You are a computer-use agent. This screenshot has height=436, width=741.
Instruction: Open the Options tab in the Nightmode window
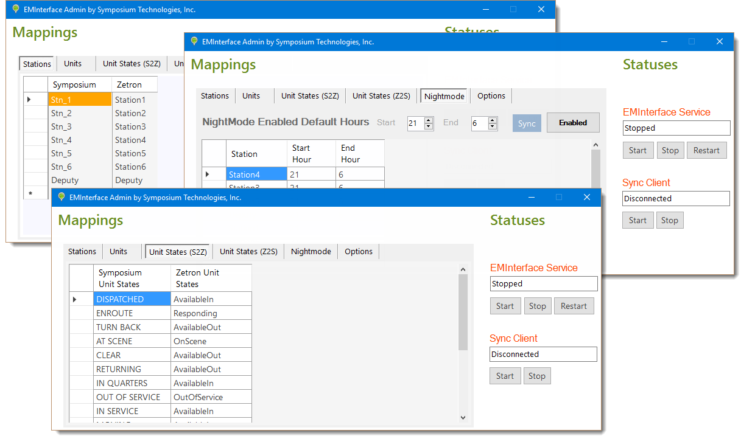tap(491, 96)
